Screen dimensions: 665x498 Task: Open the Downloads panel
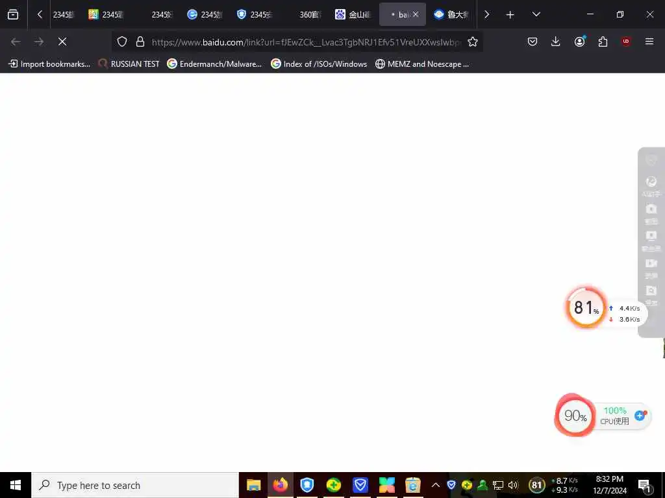(556, 41)
